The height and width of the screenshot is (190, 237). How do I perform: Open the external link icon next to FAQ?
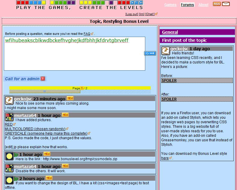click(x=92, y=34)
